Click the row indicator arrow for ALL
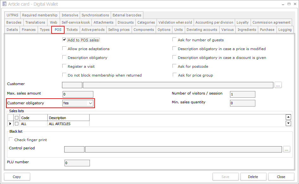Screen dimensions: 299x184 (10, 124)
